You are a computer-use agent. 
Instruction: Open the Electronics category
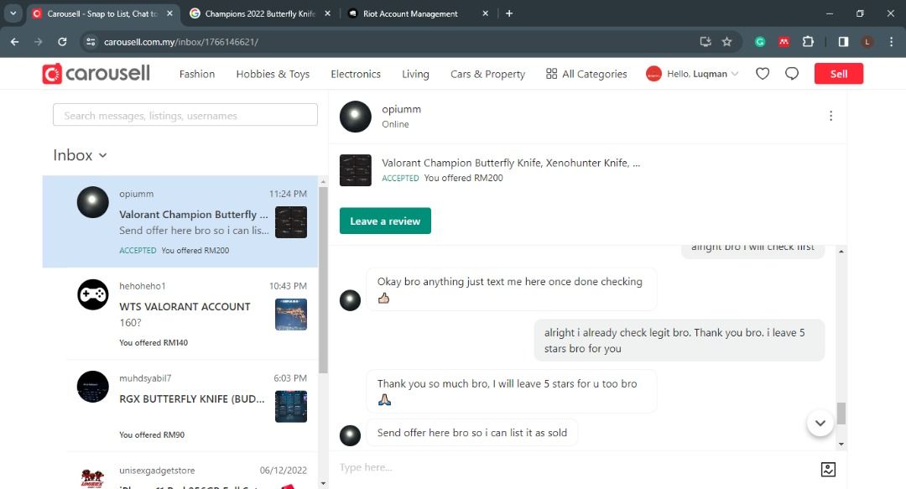(x=356, y=74)
